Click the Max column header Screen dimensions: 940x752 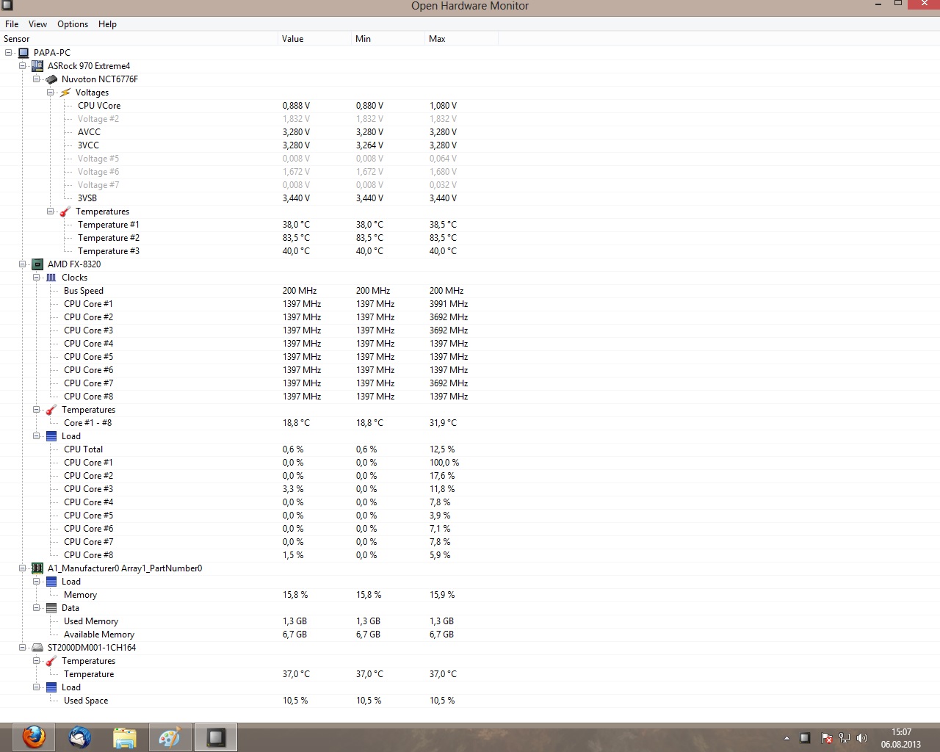pos(462,39)
